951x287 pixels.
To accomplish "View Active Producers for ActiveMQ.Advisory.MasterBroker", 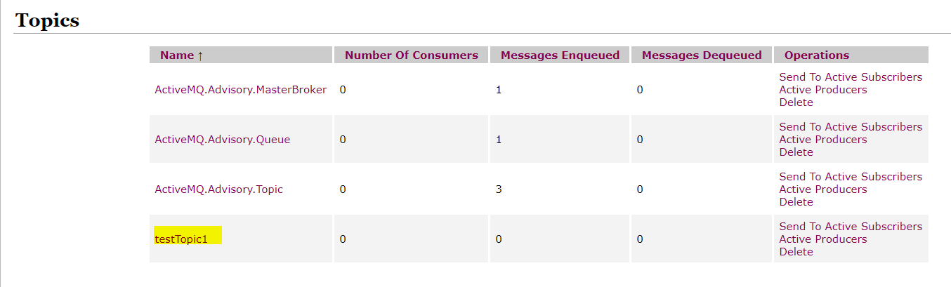I will (822, 90).
